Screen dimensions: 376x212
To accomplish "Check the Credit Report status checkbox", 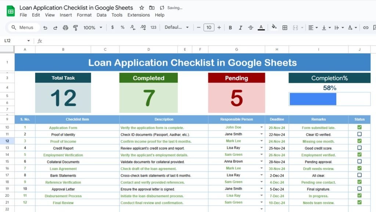I will [x=359, y=148].
